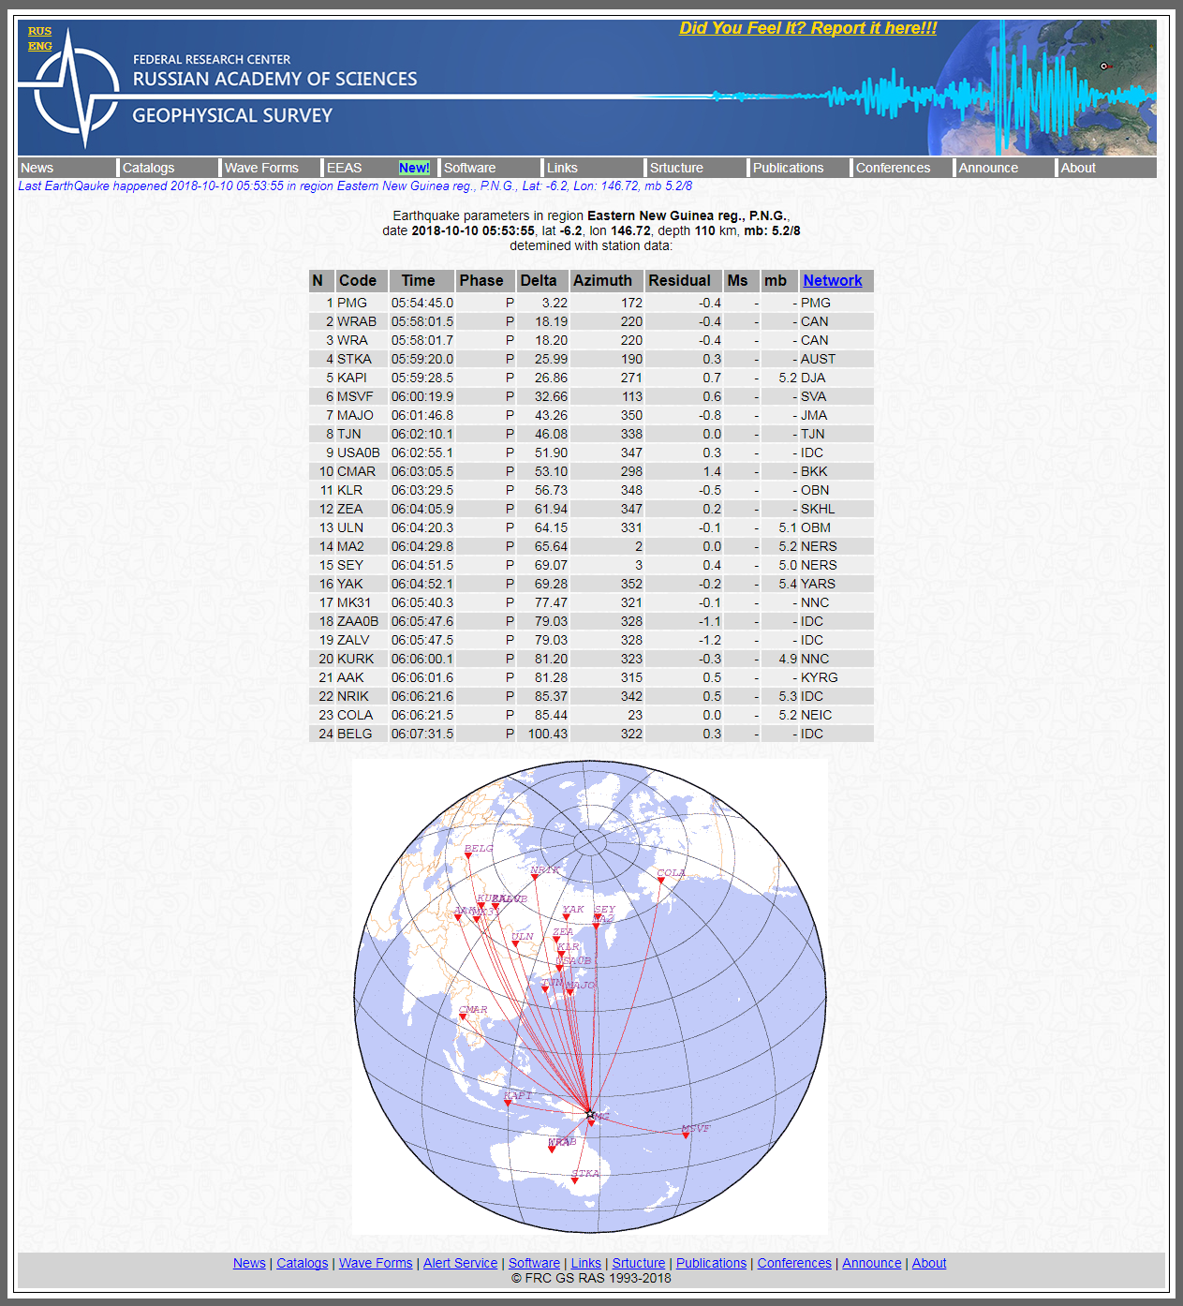
Task: Open footer Structure link
Action: pyautogui.click(x=639, y=1263)
